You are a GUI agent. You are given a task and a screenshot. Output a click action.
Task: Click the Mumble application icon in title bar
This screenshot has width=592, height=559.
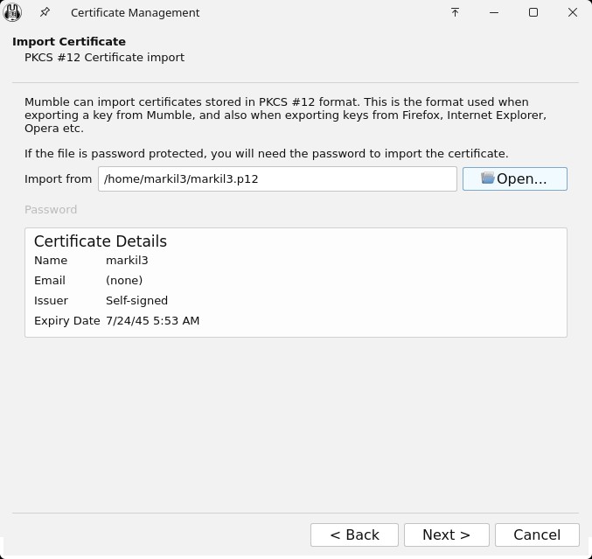13,12
